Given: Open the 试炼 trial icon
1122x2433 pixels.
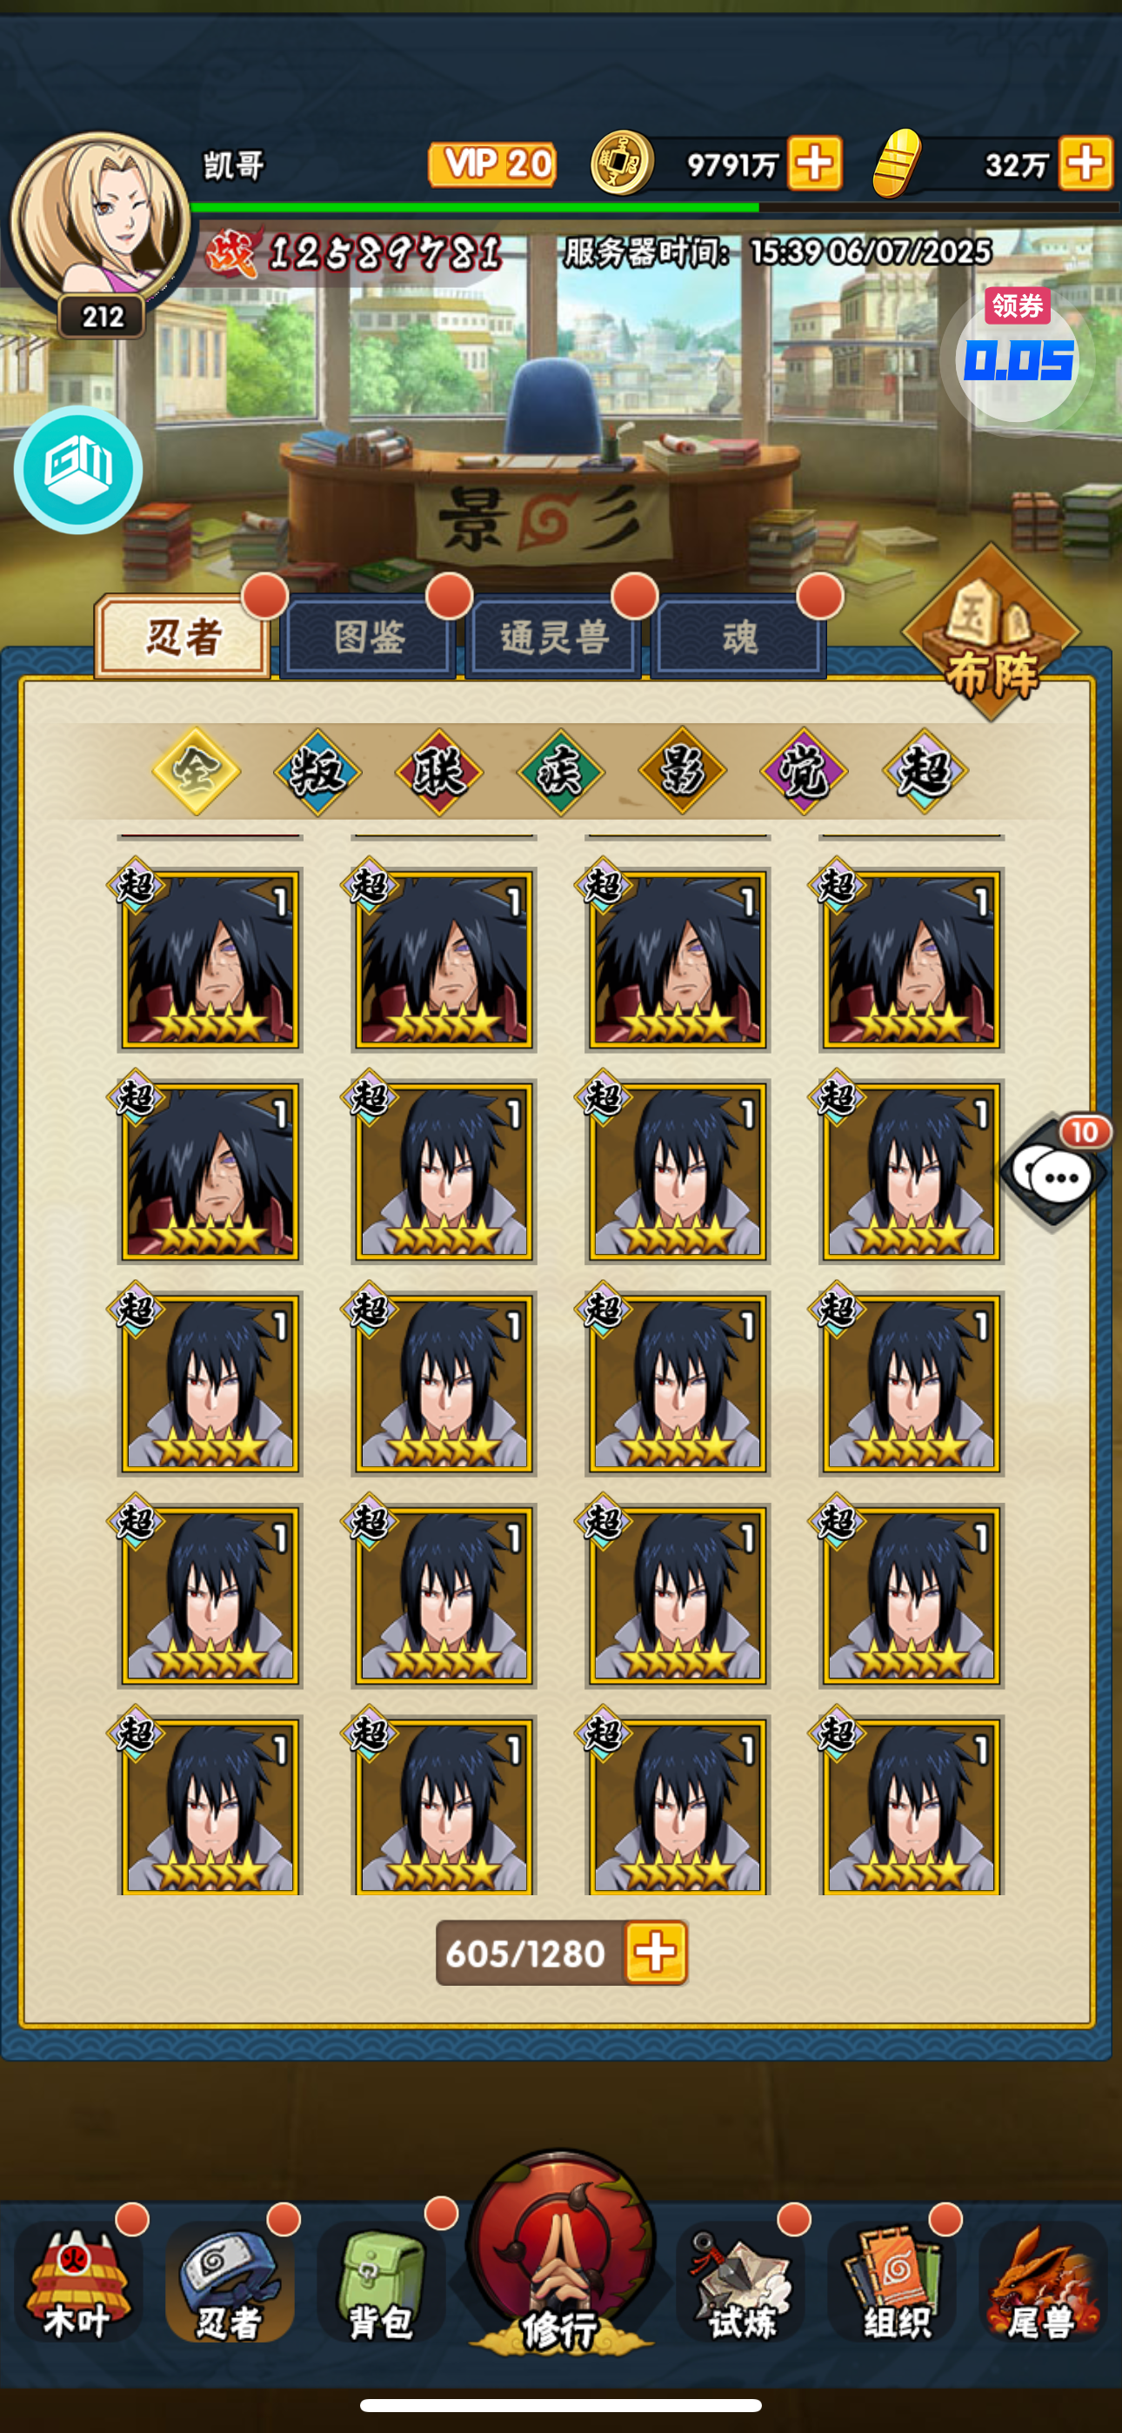Looking at the screenshot, I should click(741, 2281).
